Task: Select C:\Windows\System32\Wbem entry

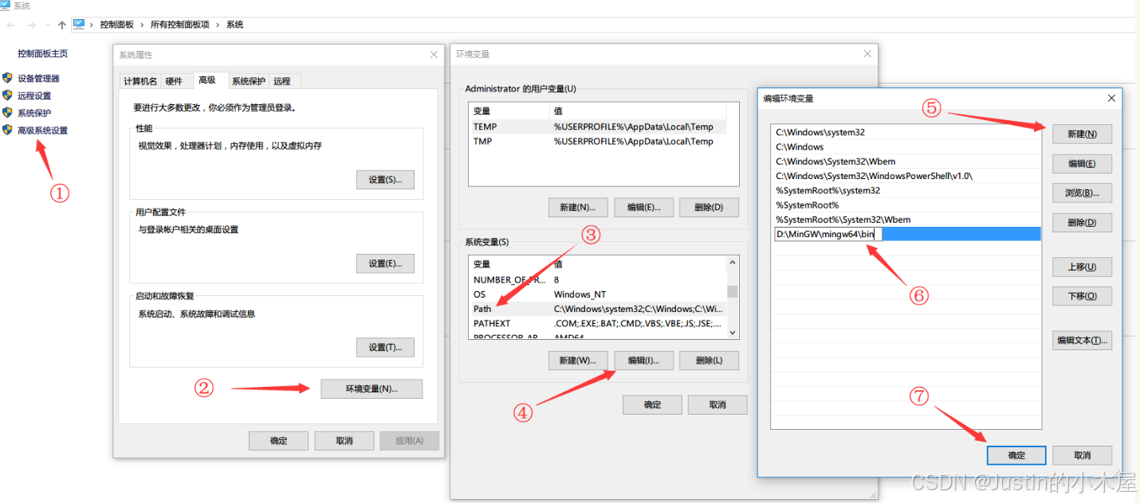Action: [906, 162]
